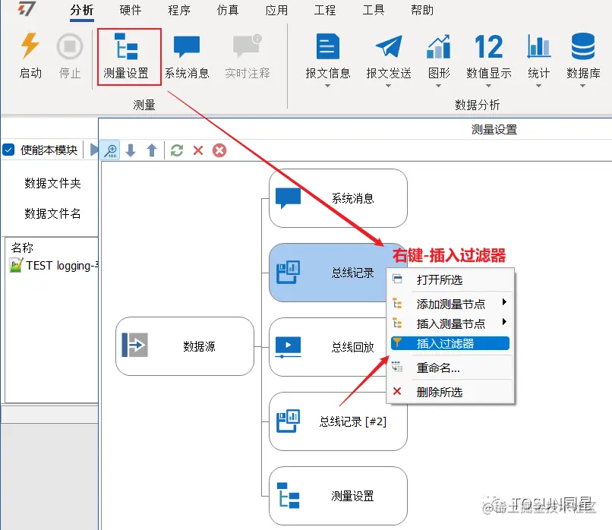Choose 删除所选 in the context menu
This screenshot has width=612, height=530.
coord(450,392)
